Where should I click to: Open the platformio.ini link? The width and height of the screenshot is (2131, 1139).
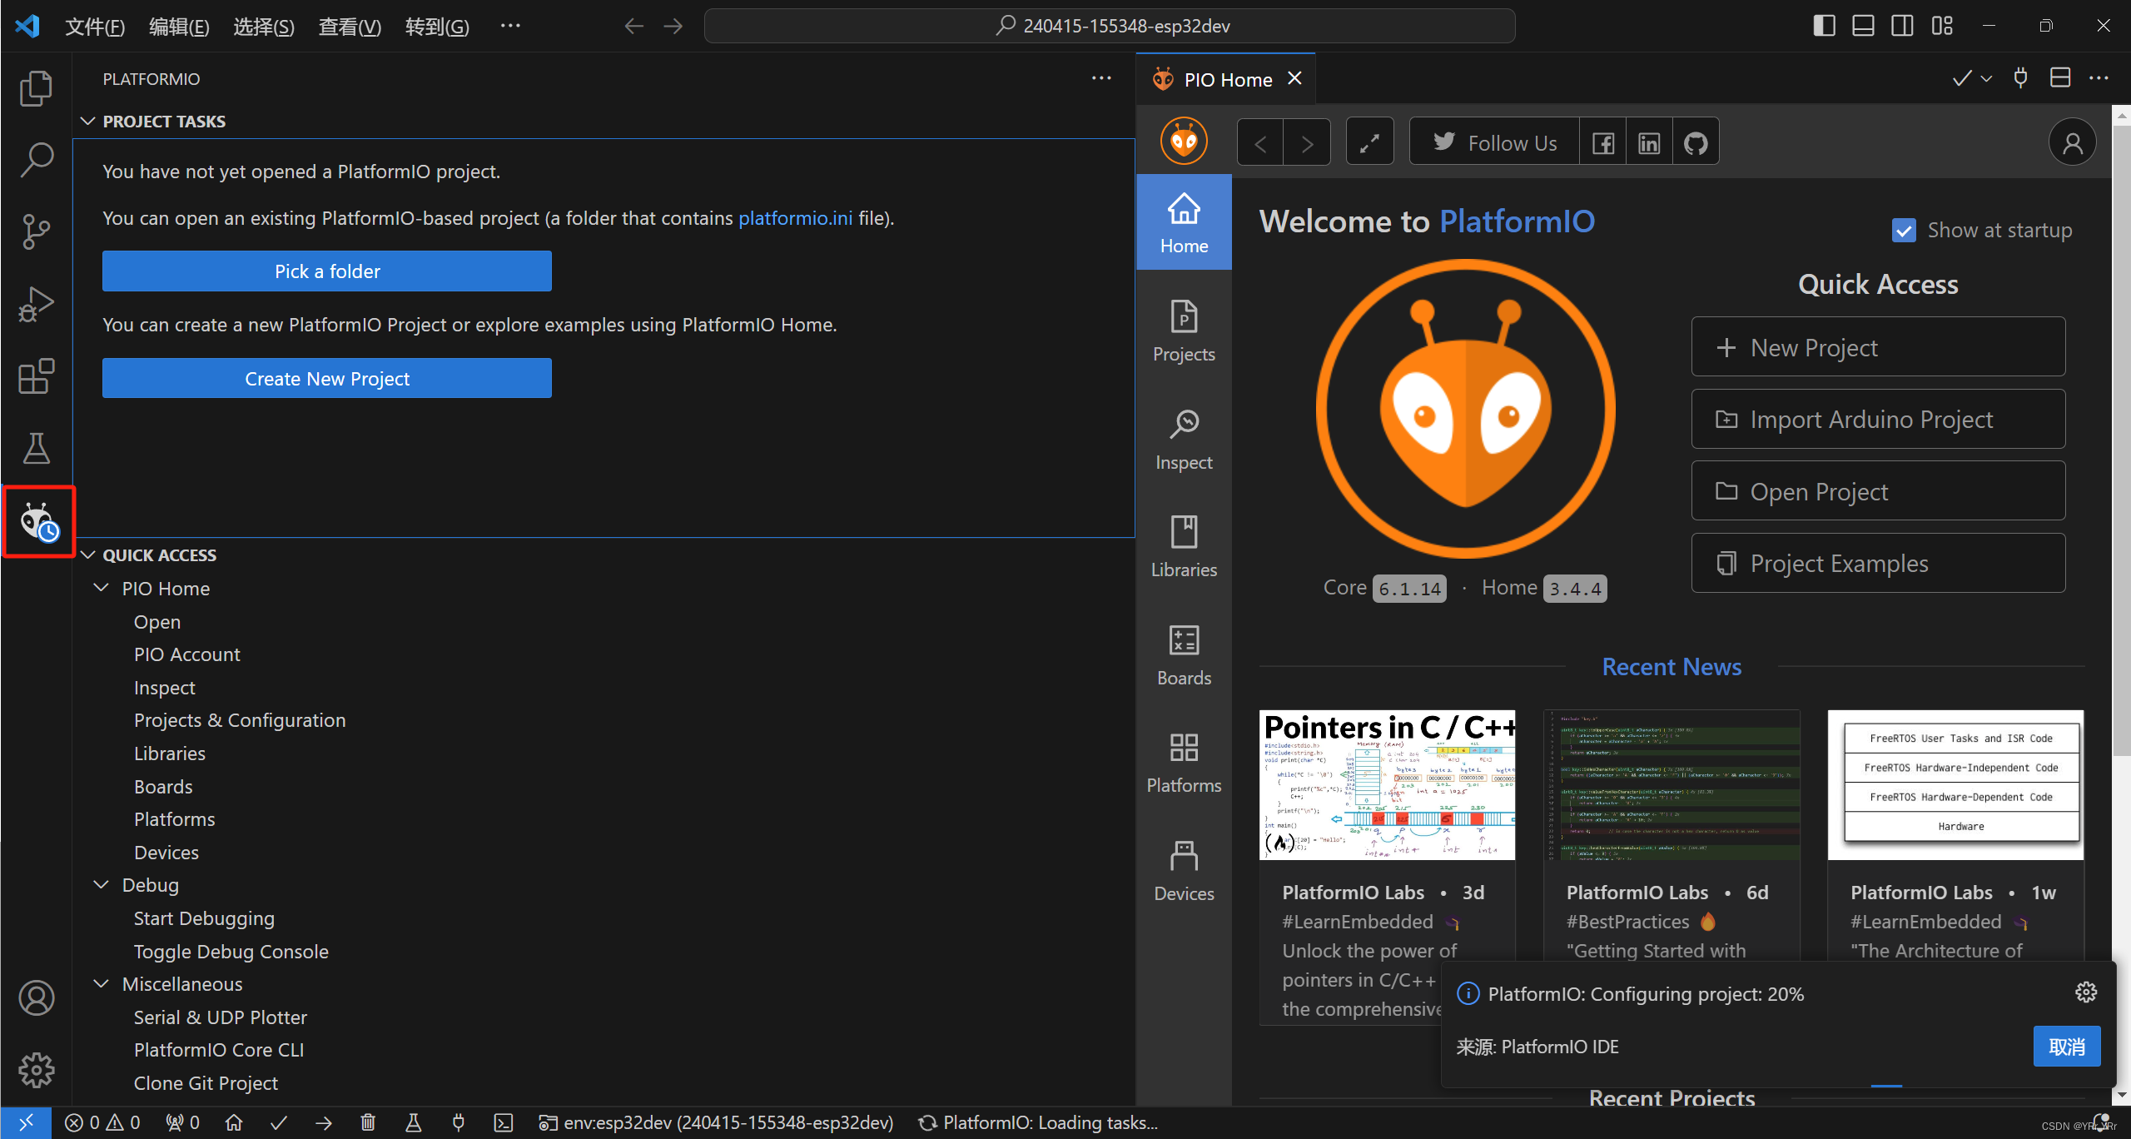click(x=795, y=218)
